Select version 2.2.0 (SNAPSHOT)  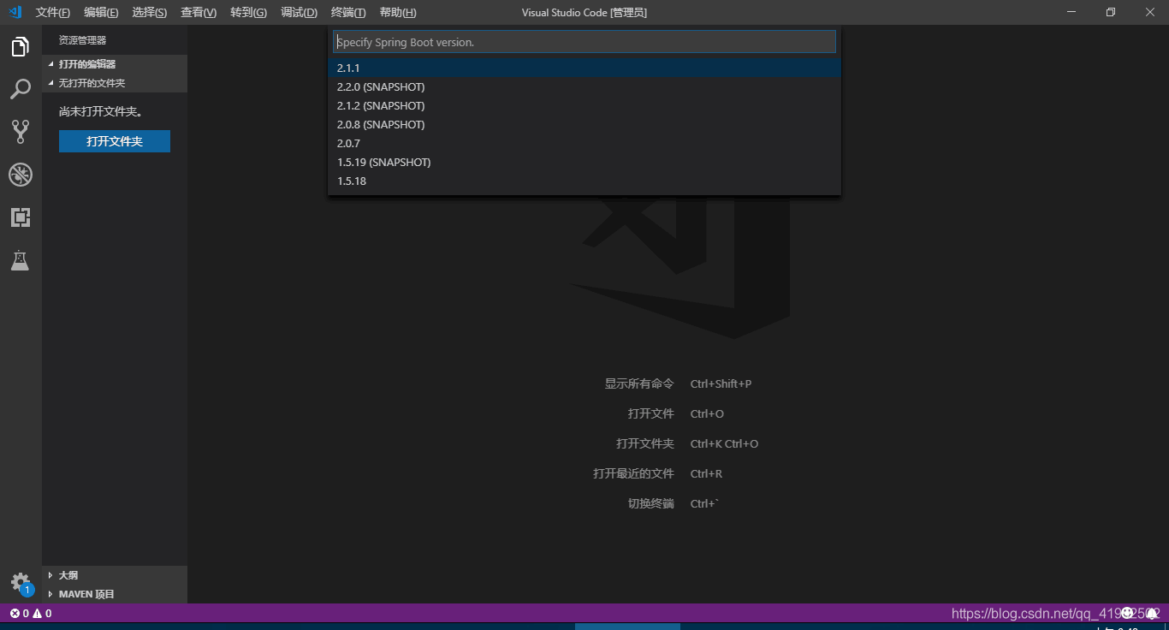(584, 86)
